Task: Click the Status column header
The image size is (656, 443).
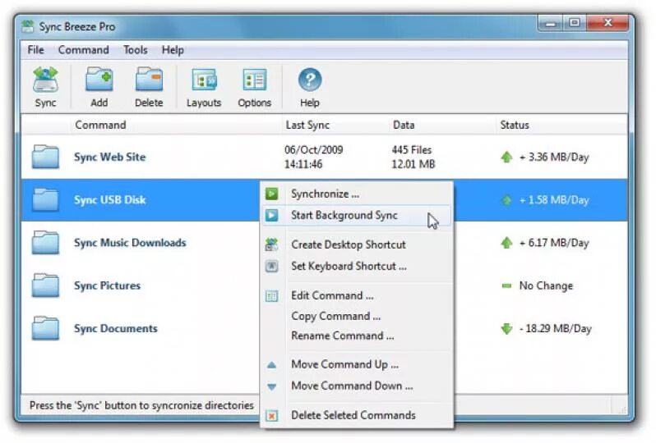Action: point(515,125)
